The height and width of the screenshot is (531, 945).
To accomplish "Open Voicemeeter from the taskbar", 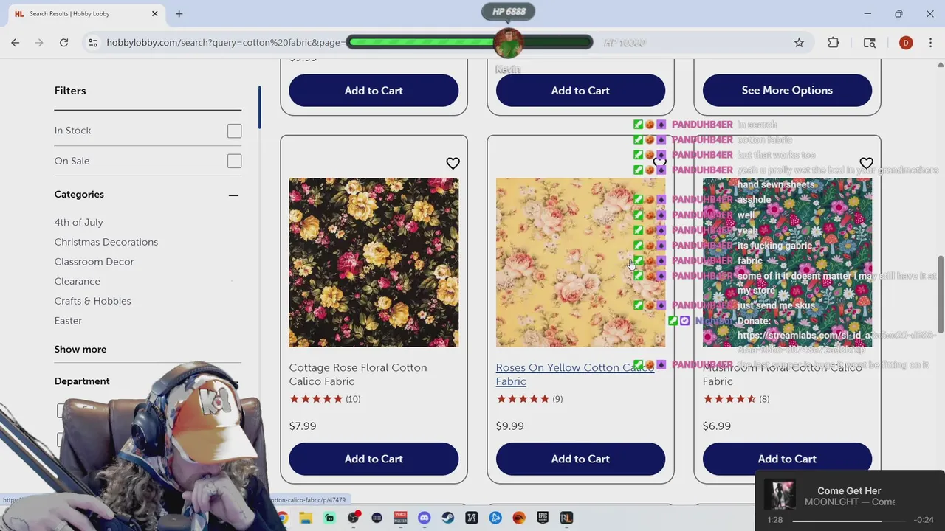I will click(x=401, y=518).
